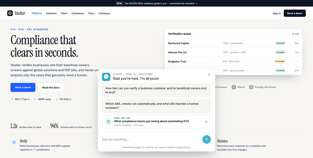Screen dimensions: 313x158
Task: Click the Vaulter logo icon
Action: [x=10, y=13]
